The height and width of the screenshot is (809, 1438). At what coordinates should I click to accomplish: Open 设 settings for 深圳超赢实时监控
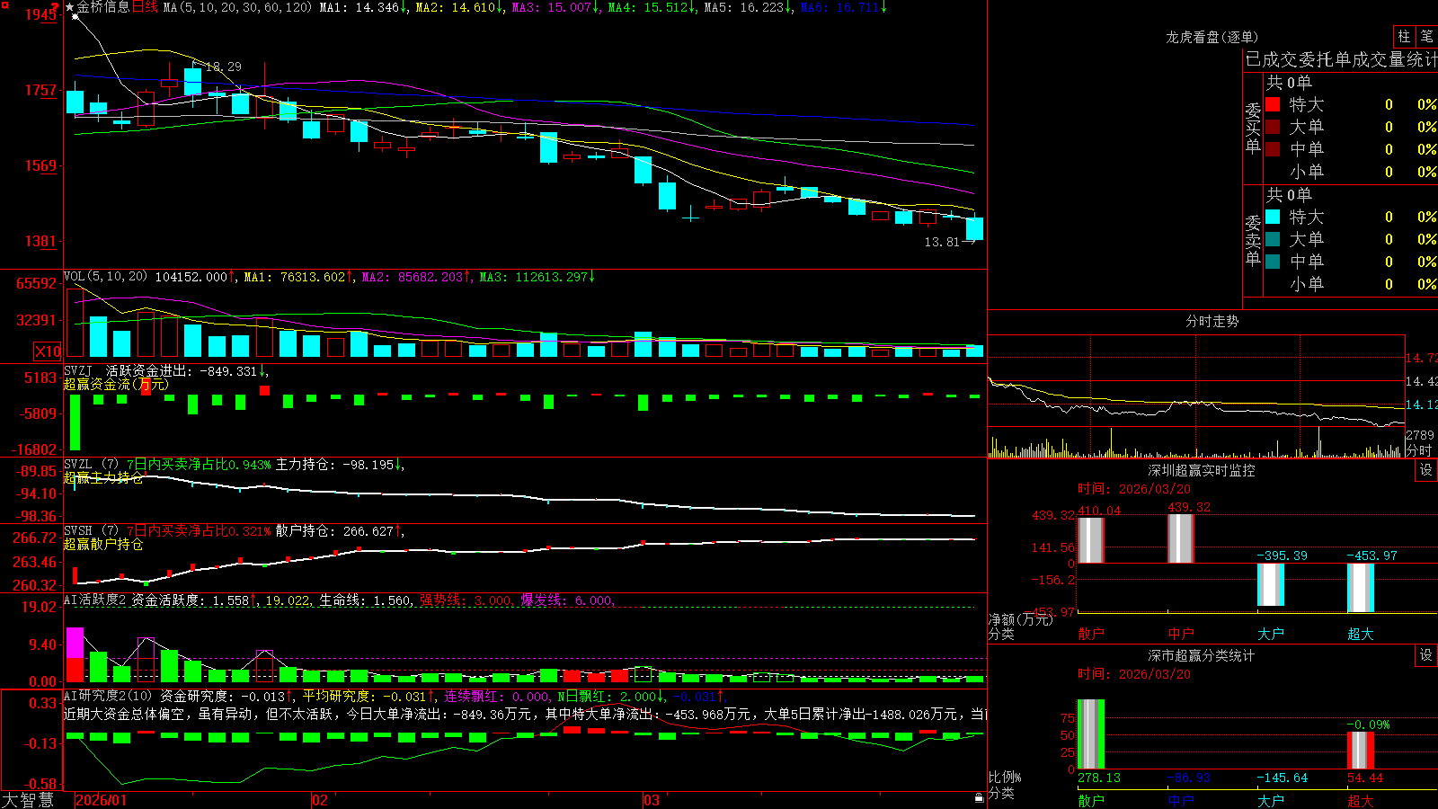[x=1425, y=470]
